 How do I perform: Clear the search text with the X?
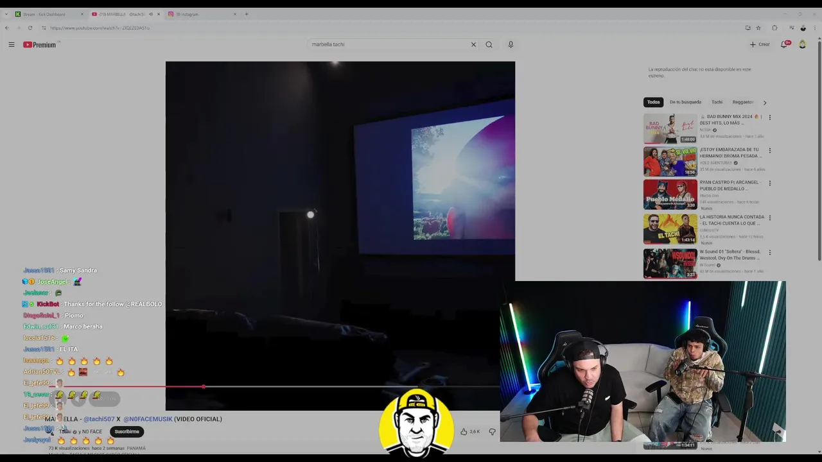coord(473,45)
